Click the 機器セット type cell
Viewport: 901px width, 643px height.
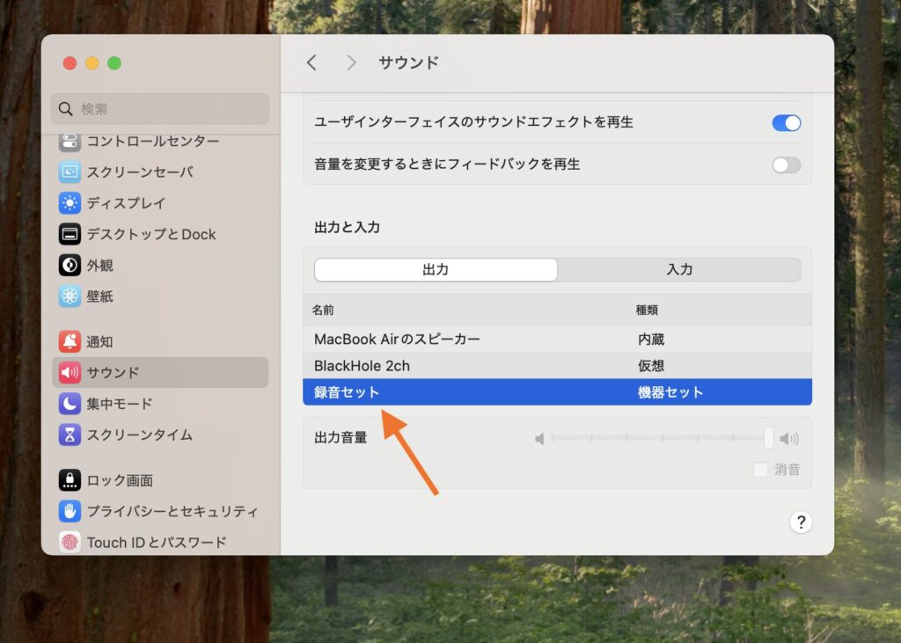670,392
